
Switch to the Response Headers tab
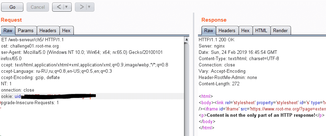point(227,30)
